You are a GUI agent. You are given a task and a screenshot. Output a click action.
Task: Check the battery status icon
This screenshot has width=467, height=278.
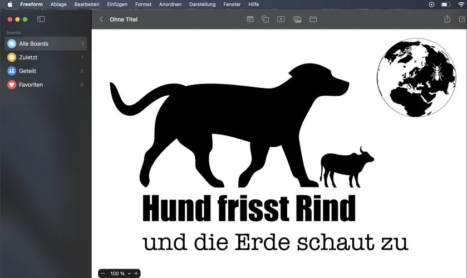point(445,4)
